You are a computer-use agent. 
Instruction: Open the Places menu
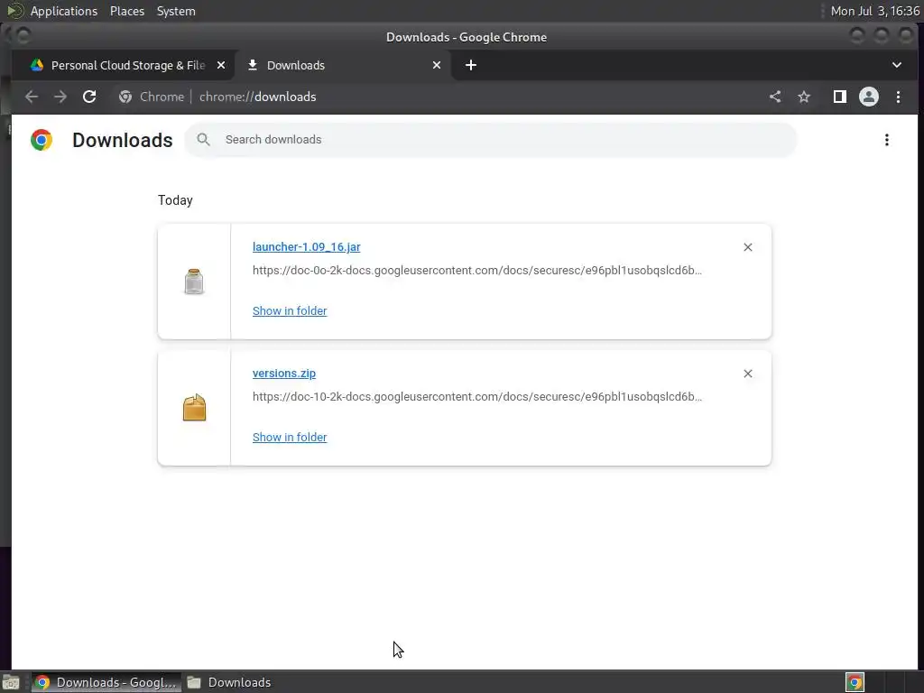pyautogui.click(x=127, y=11)
